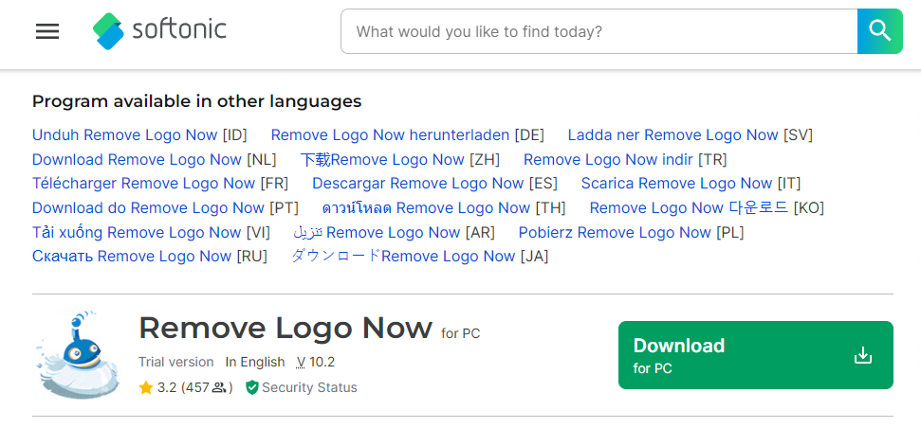The height and width of the screenshot is (428, 921).
Task: Open 'Télécharger Remove Logo Now' French link
Action: coord(144,184)
